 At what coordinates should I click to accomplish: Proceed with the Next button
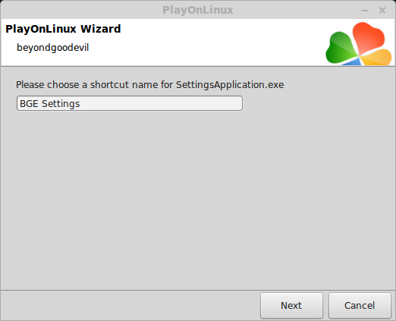(x=291, y=305)
